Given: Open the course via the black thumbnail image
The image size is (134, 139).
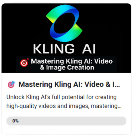Looking at the screenshot, I should (66, 38).
